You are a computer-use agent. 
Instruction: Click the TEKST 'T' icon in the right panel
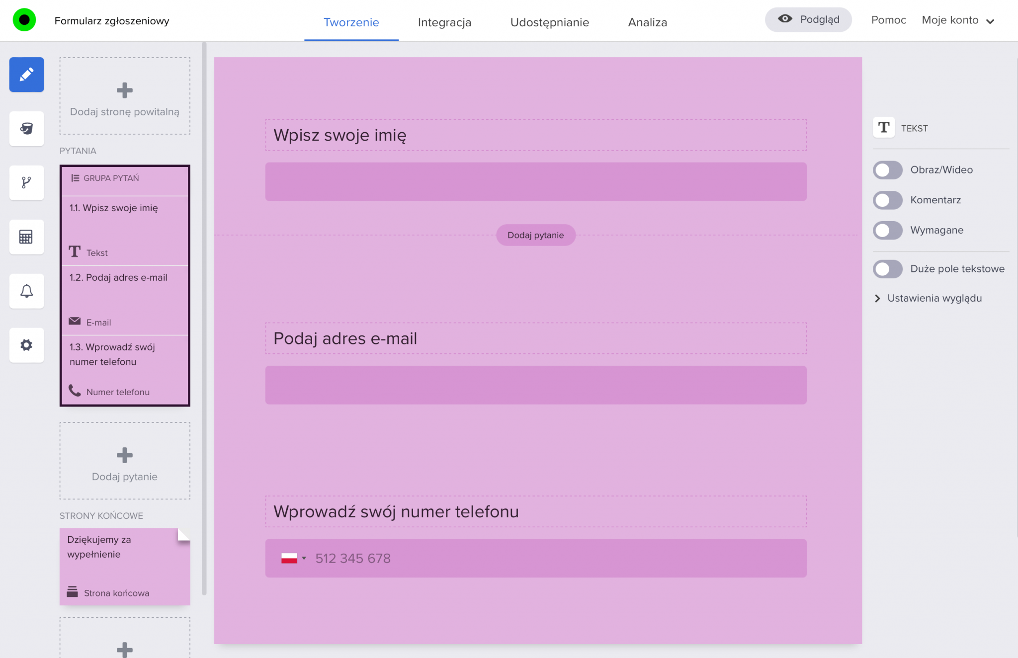[x=884, y=128]
